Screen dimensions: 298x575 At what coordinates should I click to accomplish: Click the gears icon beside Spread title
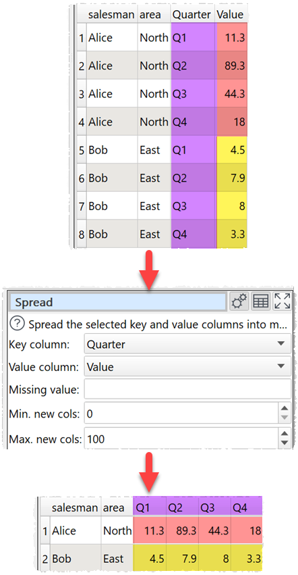[x=239, y=301]
